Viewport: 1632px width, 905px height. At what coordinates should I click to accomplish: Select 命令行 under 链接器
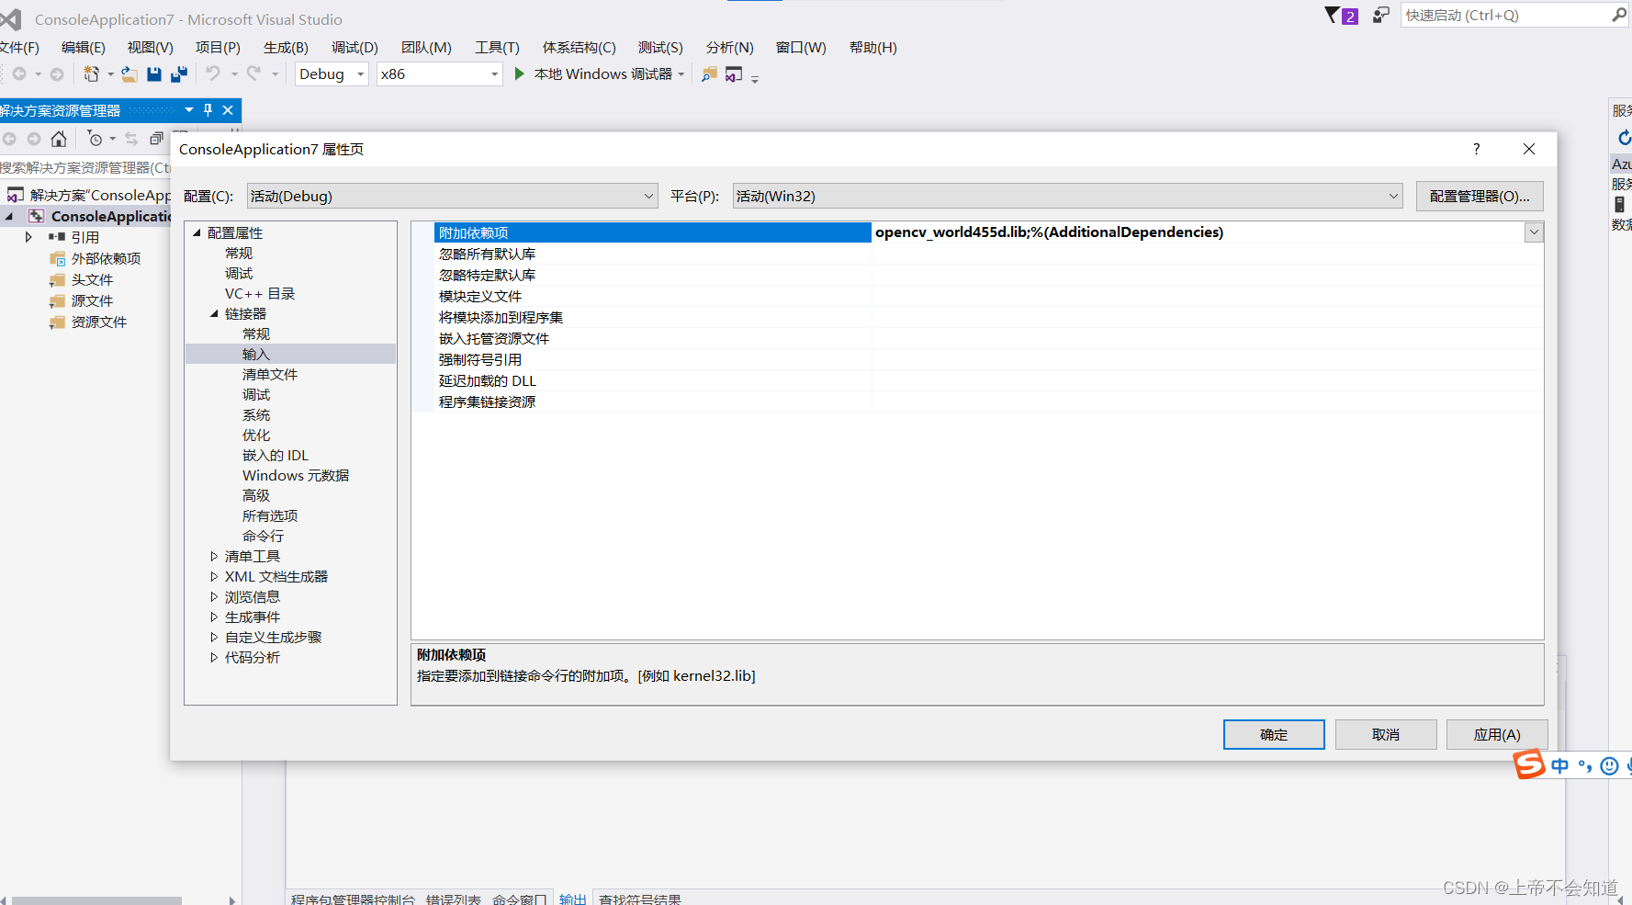coord(263,537)
